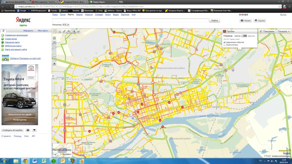This screenshot has width=292, height=164.
Task: Open the Народная карта link
Action: click(12, 42)
